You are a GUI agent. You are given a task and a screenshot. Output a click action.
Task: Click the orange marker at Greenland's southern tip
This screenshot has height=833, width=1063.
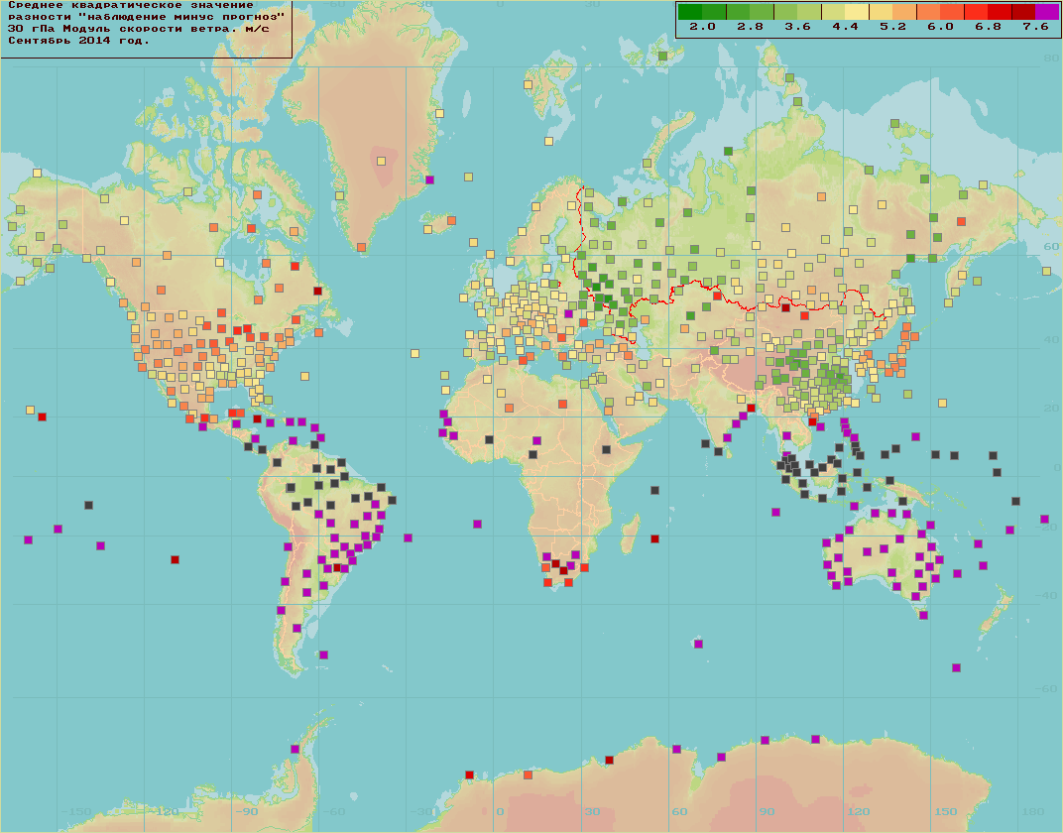361,247
